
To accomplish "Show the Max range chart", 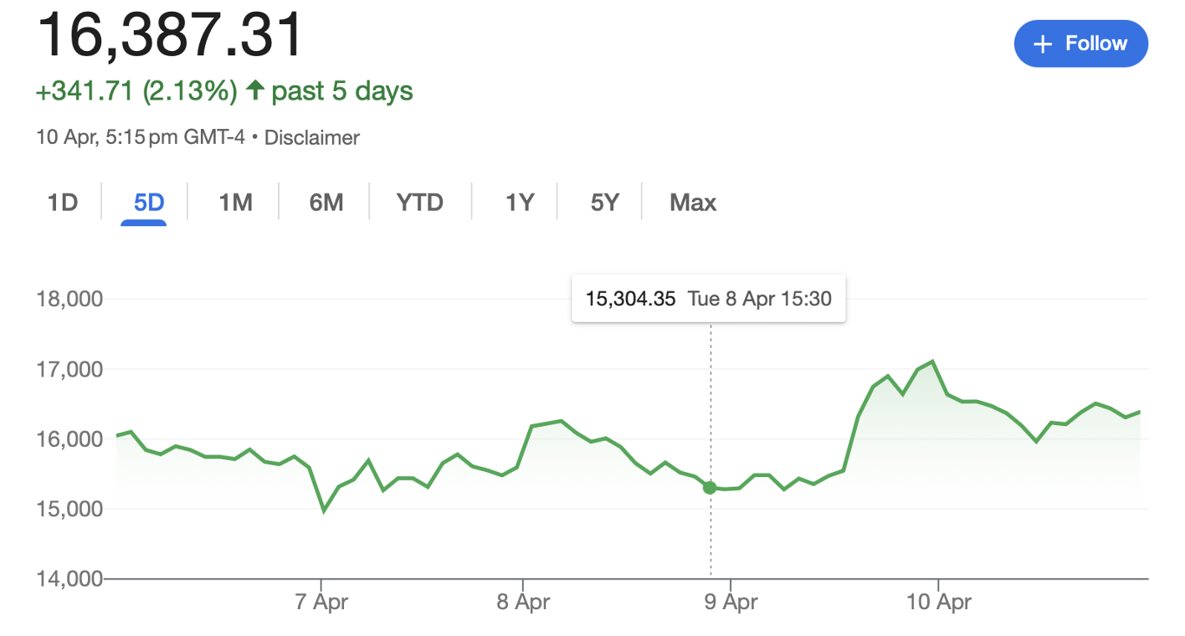I will click(693, 203).
